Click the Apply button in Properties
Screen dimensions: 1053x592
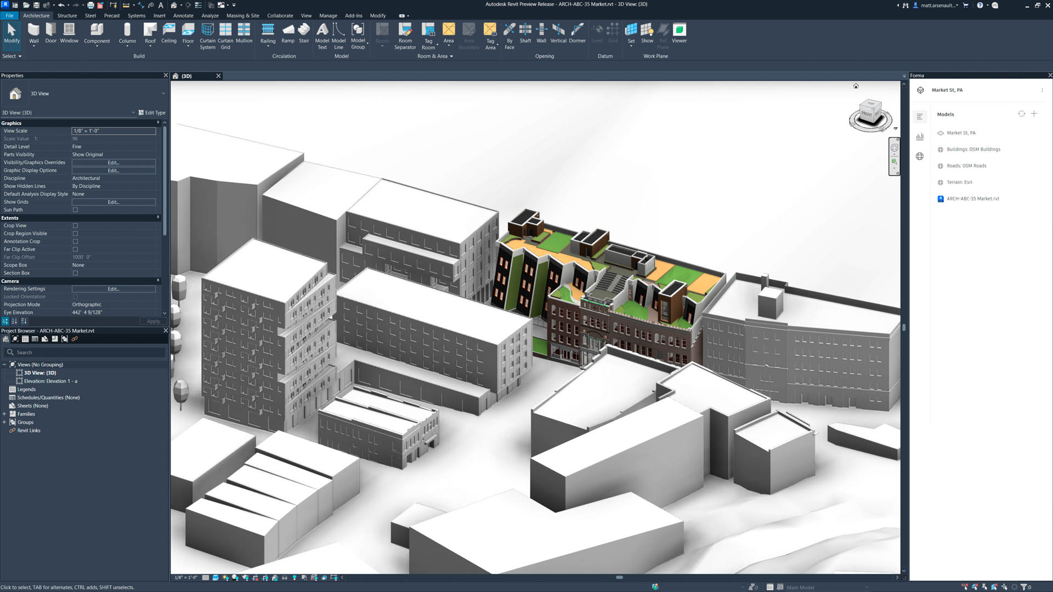click(153, 321)
